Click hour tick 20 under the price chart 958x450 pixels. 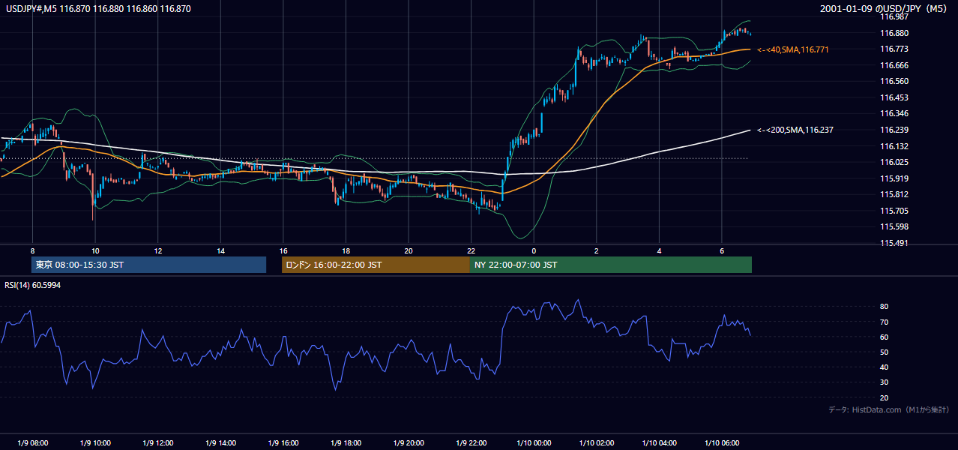pyautogui.click(x=409, y=250)
